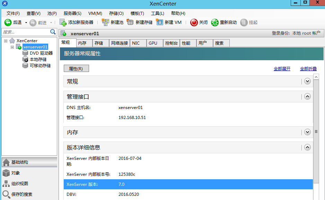Click the 全部折叠 link
This screenshot has height=200, width=325.
(x=308, y=69)
